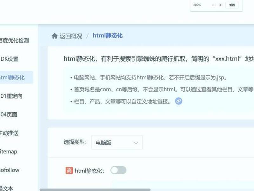Viewport: 254px width, 191px height.
Task: Click the text 首页域名是com、cn等后缀
Action: pyautogui.click(x=106, y=89)
